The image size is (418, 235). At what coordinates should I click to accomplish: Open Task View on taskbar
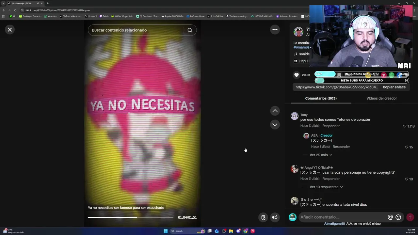click(210, 231)
